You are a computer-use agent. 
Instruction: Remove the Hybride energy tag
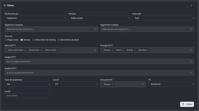pyautogui.click(x=135, y=50)
